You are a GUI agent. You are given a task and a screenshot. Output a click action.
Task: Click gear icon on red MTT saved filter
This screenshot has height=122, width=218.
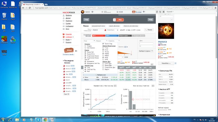point(104,36)
